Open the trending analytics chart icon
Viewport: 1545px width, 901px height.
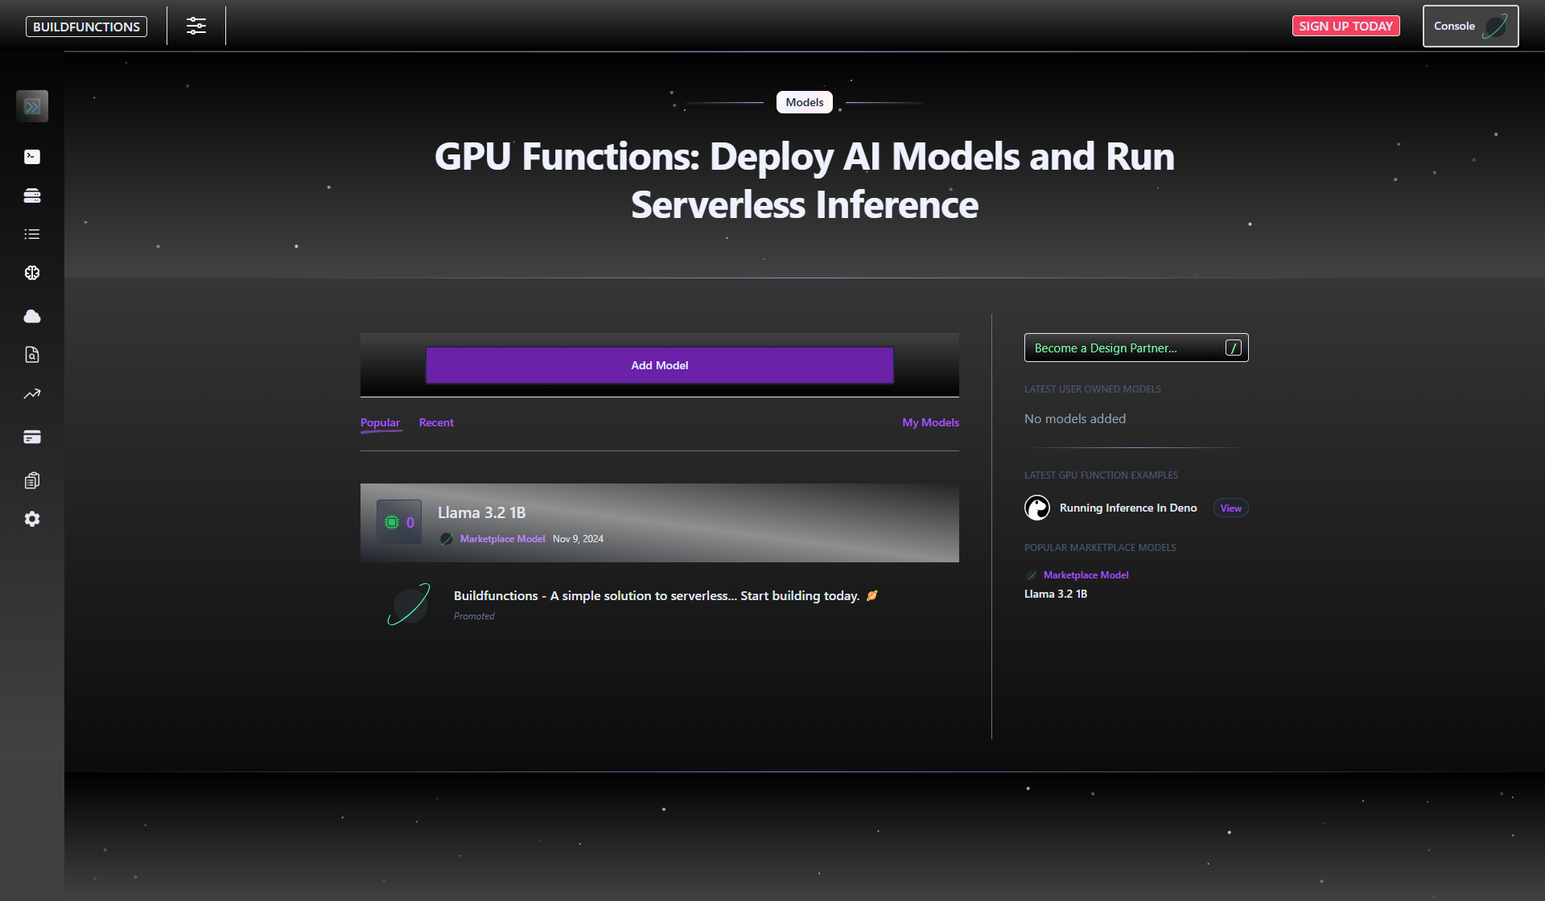pos(32,394)
